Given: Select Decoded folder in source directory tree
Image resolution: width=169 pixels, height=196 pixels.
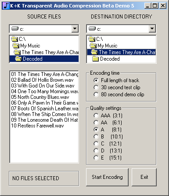Looking at the screenshot, I should click(x=44, y=59).
